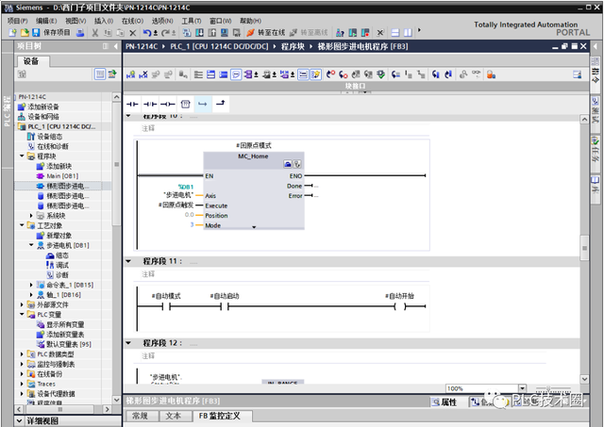The height and width of the screenshot is (427, 604).
Task: Insert an output coil instruction
Action: click(168, 104)
